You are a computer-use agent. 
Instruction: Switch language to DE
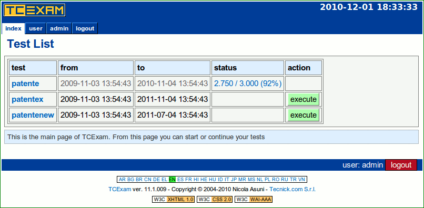click(x=156, y=179)
